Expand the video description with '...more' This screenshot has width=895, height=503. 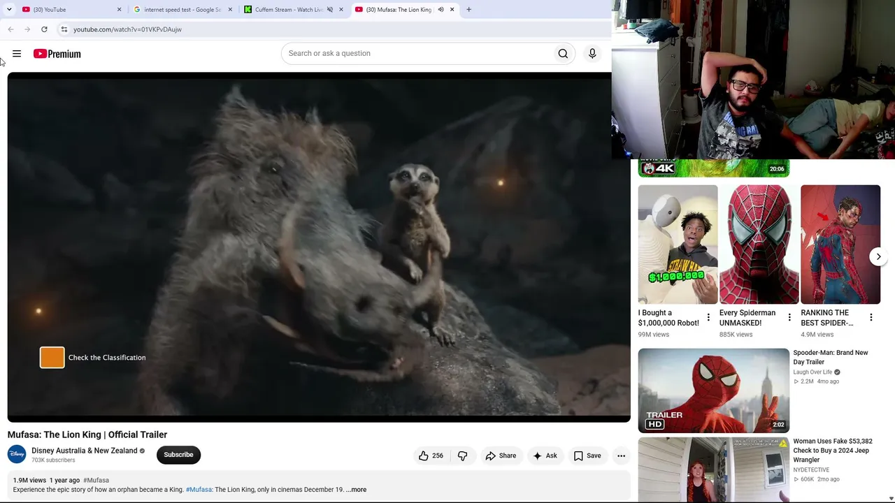[357, 490]
